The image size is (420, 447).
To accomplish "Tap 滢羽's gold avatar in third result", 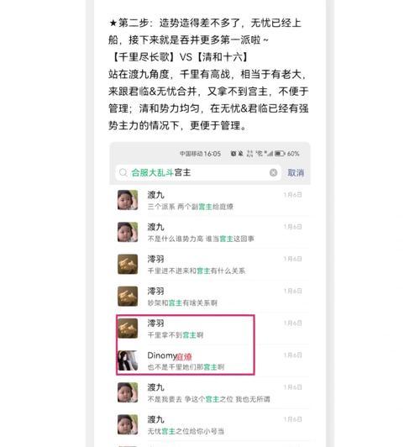I will (128, 265).
